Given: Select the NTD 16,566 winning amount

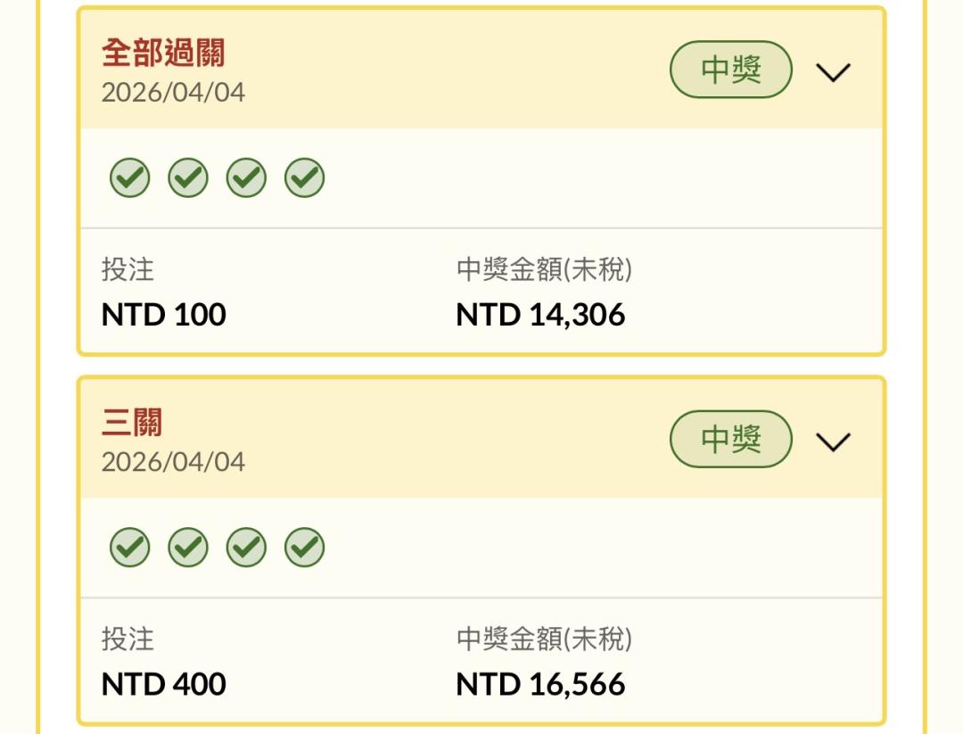Looking at the screenshot, I should click(540, 684).
